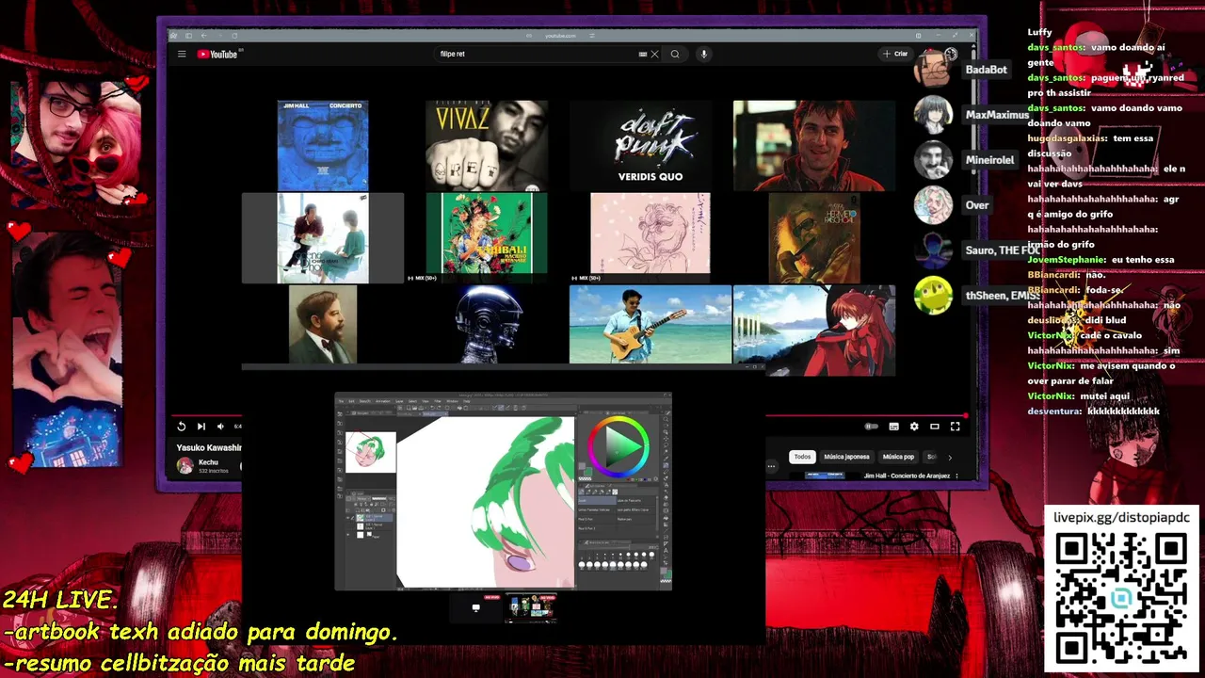Toggle visibility eye of the Paper layer
Screen dimensions: 1205x678
(x=349, y=535)
